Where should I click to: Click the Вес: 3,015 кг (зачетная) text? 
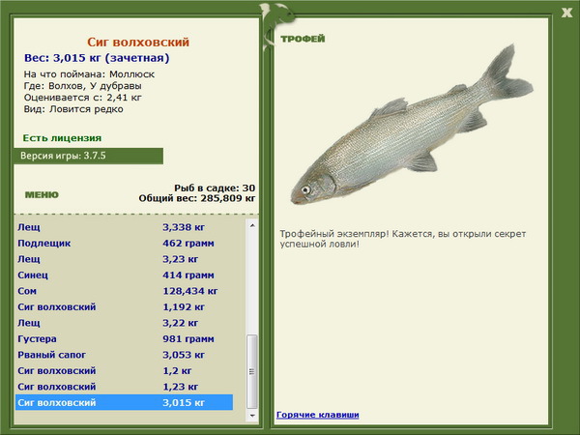[97, 58]
